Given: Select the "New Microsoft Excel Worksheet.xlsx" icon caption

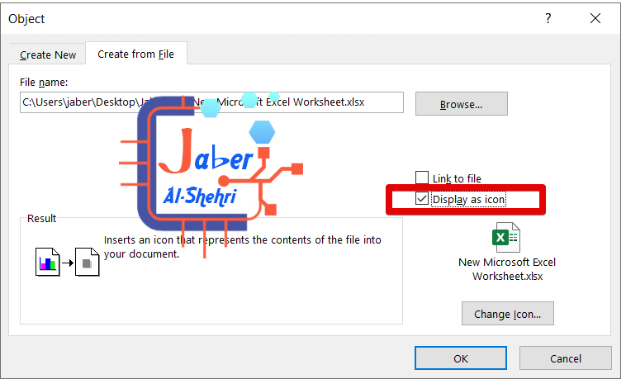Looking at the screenshot, I should (x=507, y=269).
